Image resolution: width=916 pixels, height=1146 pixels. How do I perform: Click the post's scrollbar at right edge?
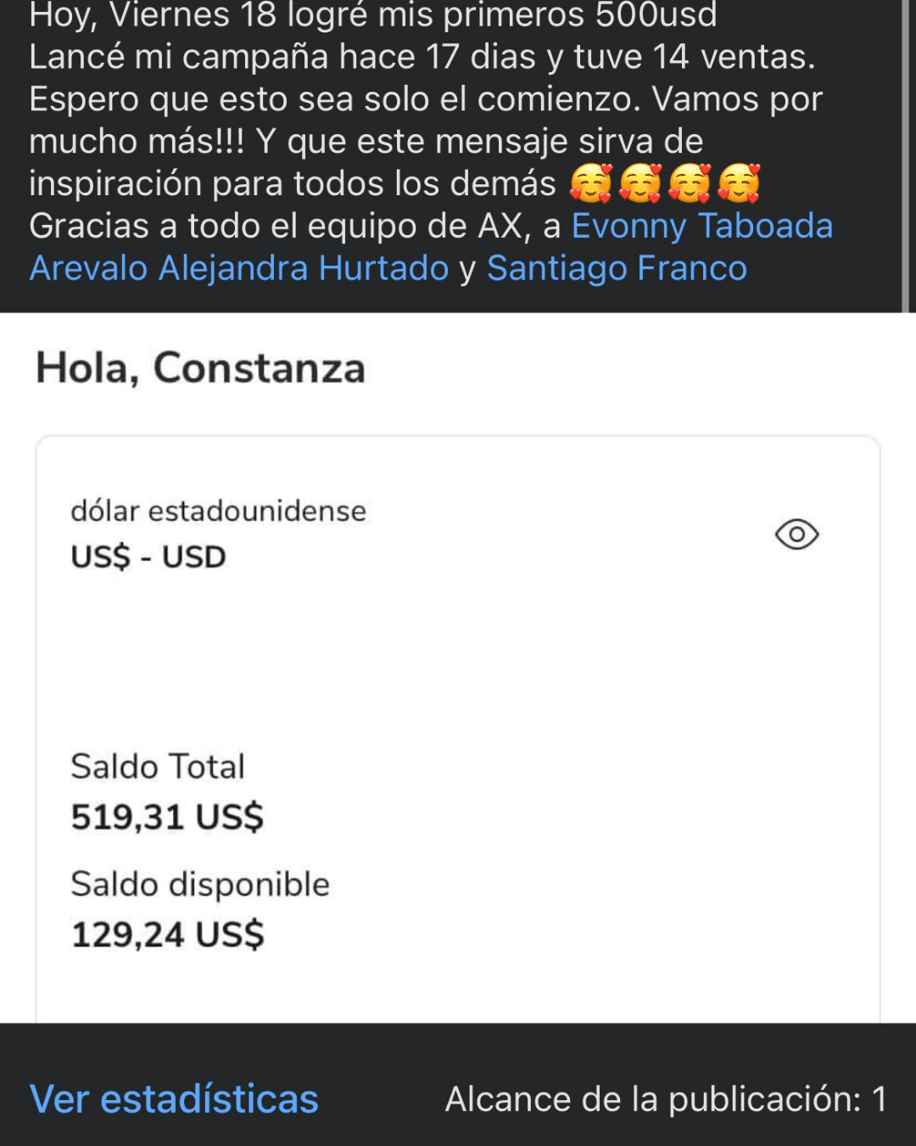pyautogui.click(x=906, y=153)
